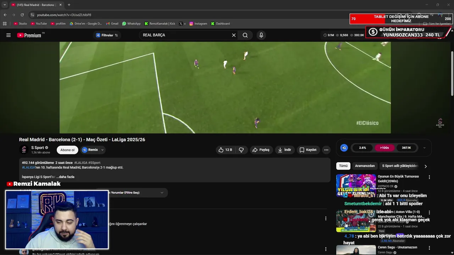454x255 pixels.
Task: Click the search magnifier button
Action: (x=245, y=35)
